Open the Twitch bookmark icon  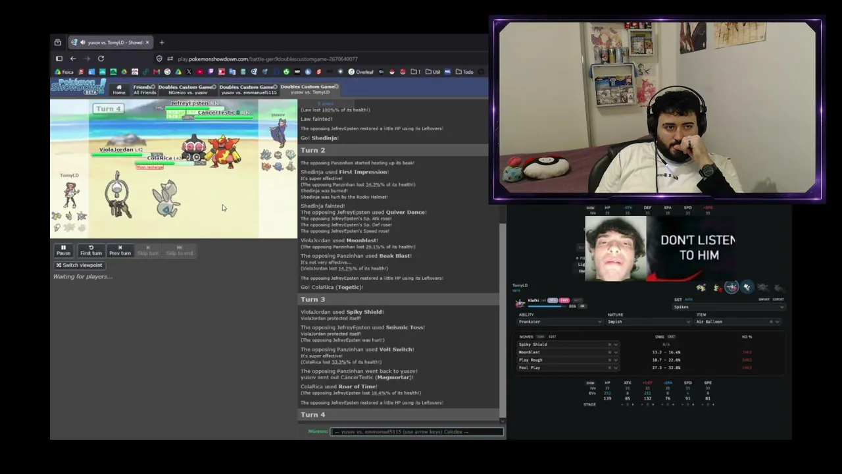pyautogui.click(x=210, y=72)
